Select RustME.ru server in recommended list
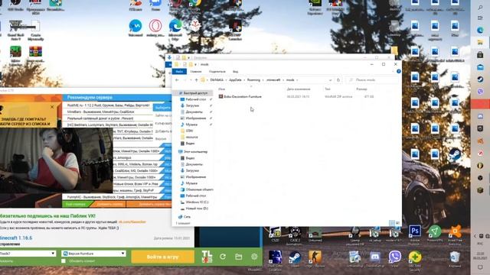 click(x=108, y=105)
